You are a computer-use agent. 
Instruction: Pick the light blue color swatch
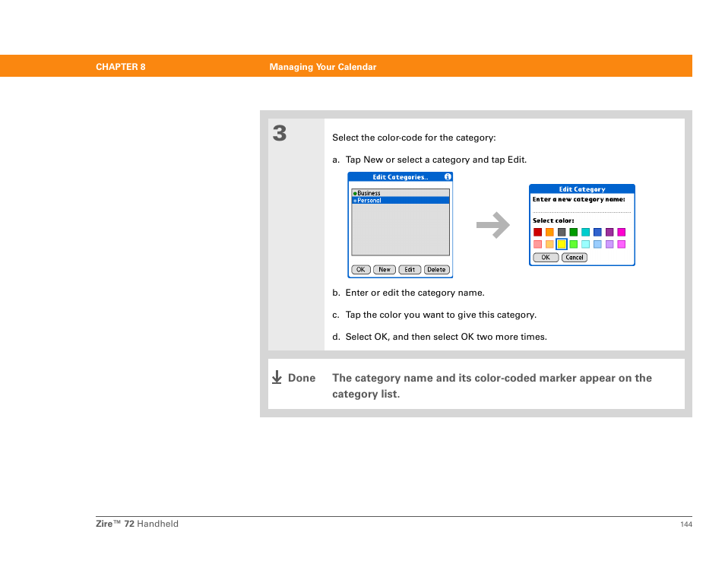(597, 244)
